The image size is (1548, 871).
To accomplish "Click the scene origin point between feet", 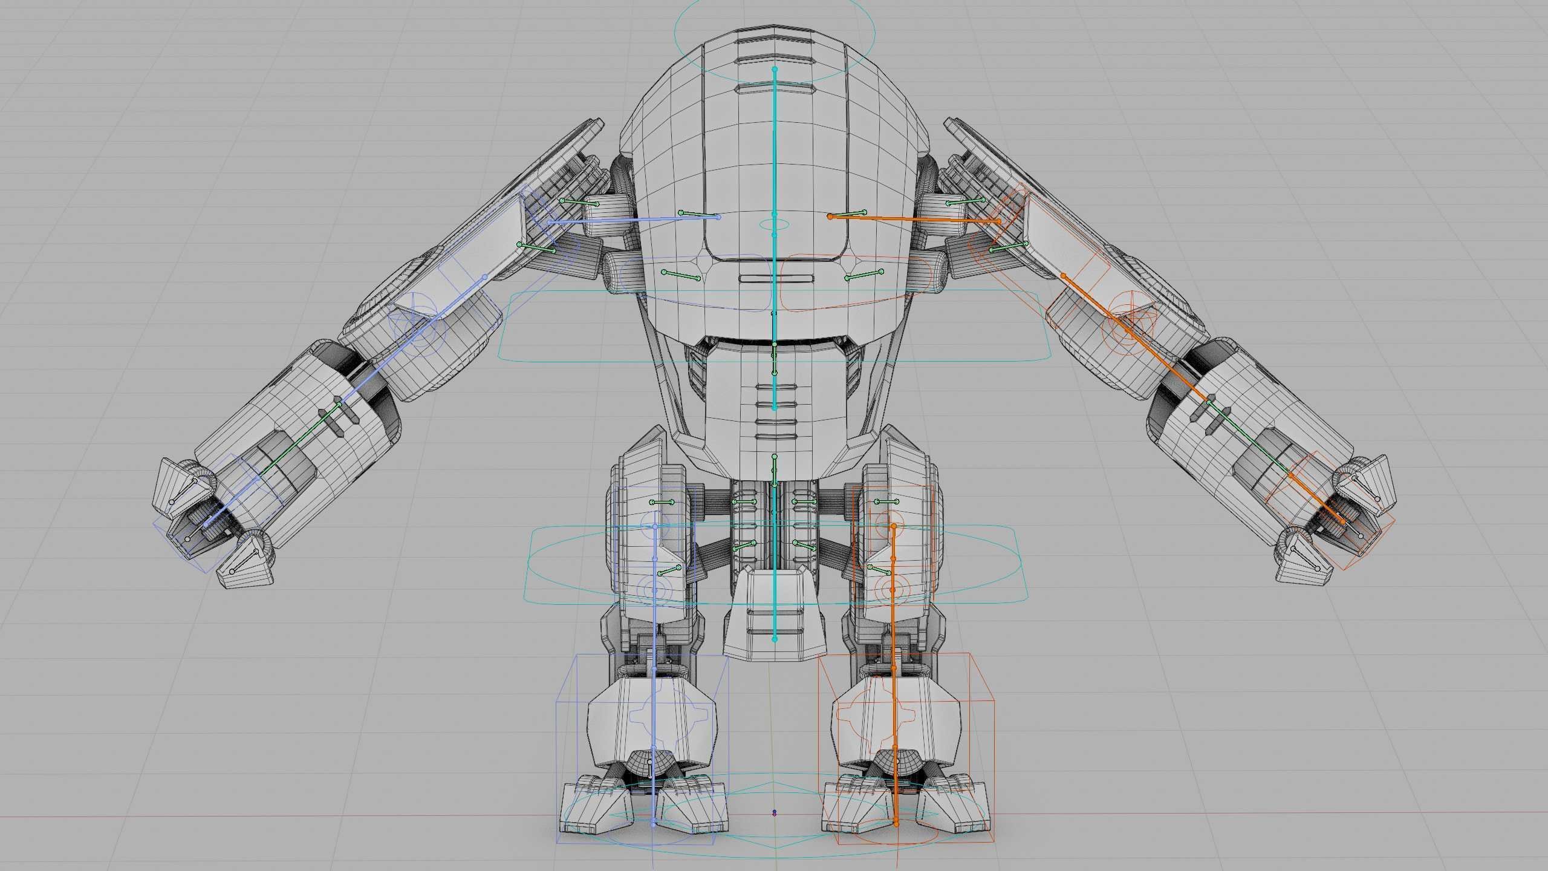I will click(775, 813).
